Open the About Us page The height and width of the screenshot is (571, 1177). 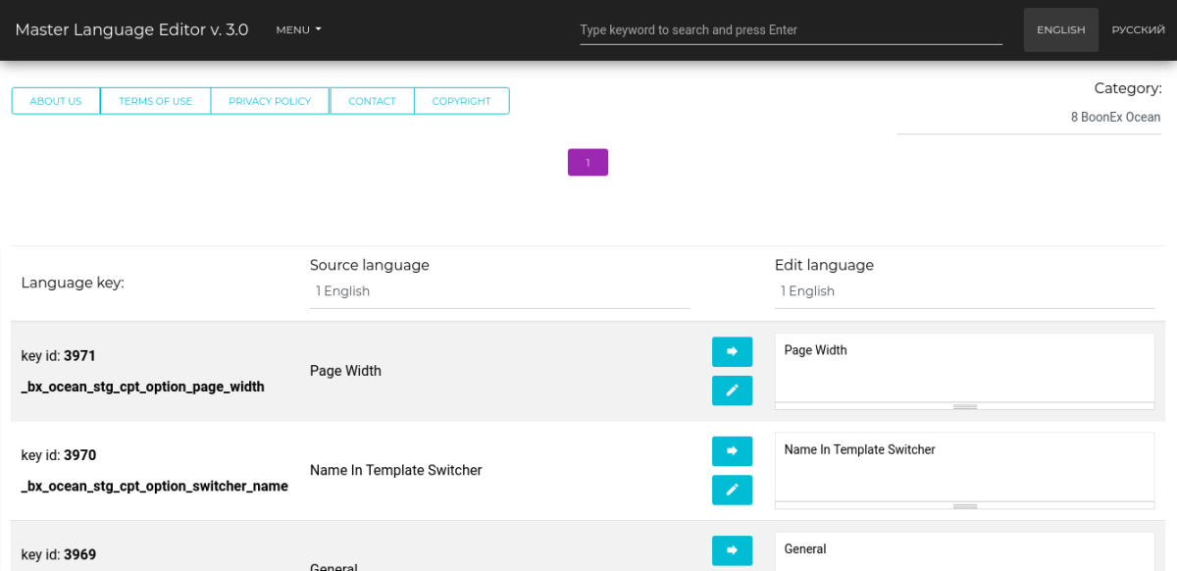56,101
